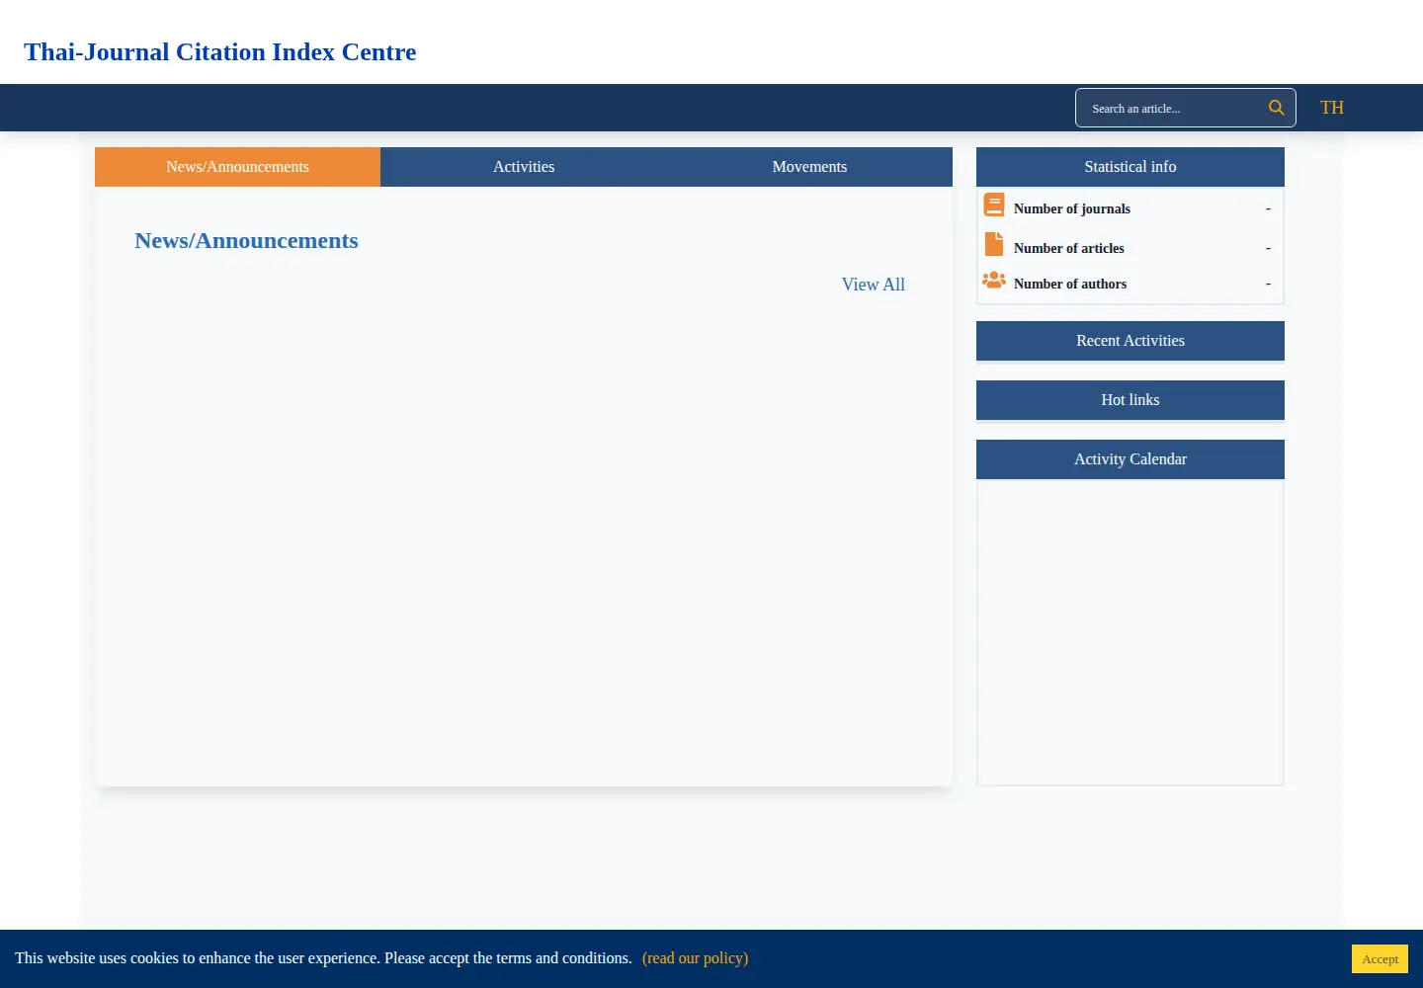1423x988 pixels.
Task: Select the Number of journals label
Action: point(1072,208)
